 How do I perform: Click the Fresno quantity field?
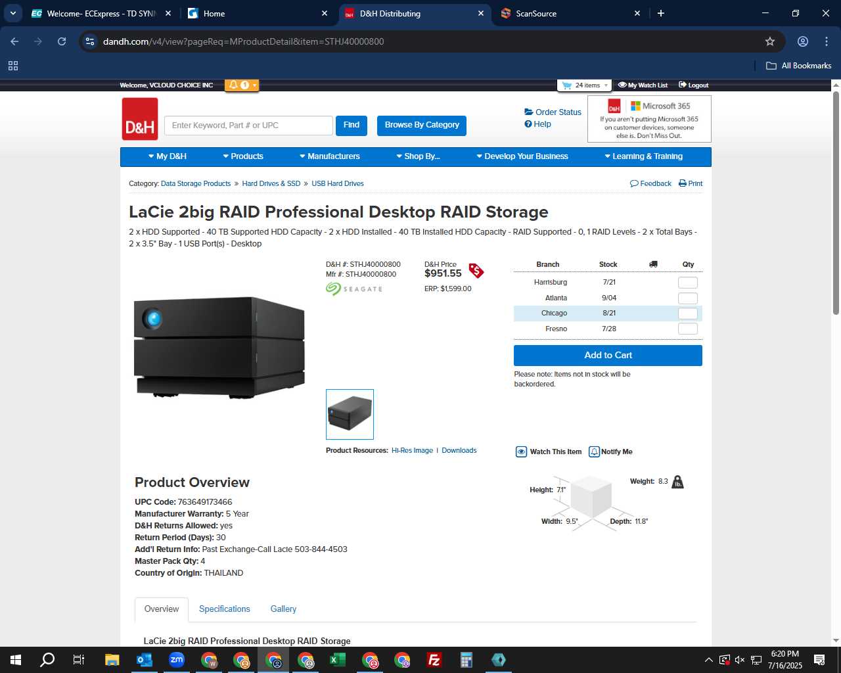[x=687, y=329]
